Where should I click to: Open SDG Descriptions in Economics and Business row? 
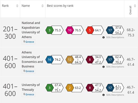(115, 67)
